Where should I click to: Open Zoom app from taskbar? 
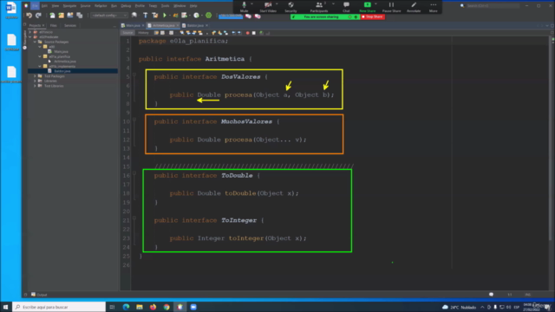[193, 307]
